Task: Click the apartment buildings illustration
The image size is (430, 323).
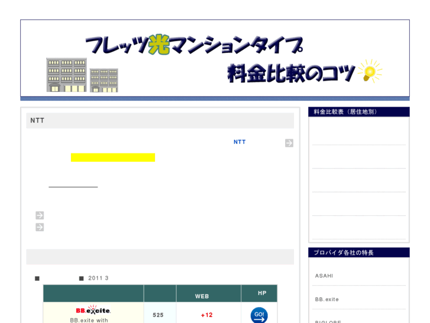Action: tap(82, 75)
